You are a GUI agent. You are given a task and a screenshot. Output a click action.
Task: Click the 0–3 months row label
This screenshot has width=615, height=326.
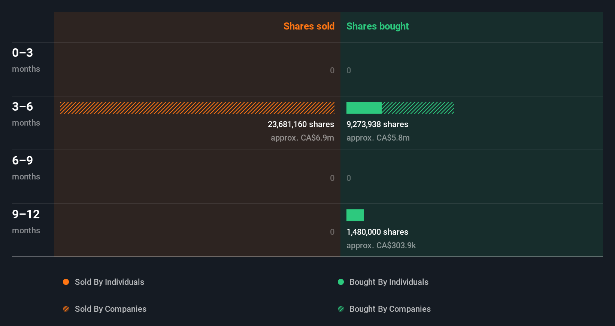26,60
